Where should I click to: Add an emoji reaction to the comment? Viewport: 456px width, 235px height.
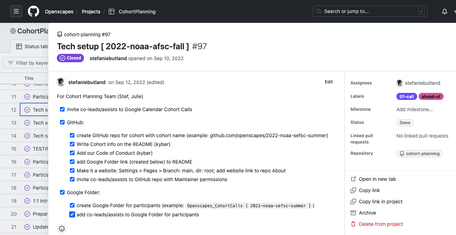(x=62, y=229)
